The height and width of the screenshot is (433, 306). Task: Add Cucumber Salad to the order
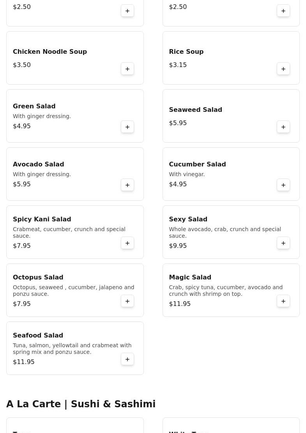(283, 185)
